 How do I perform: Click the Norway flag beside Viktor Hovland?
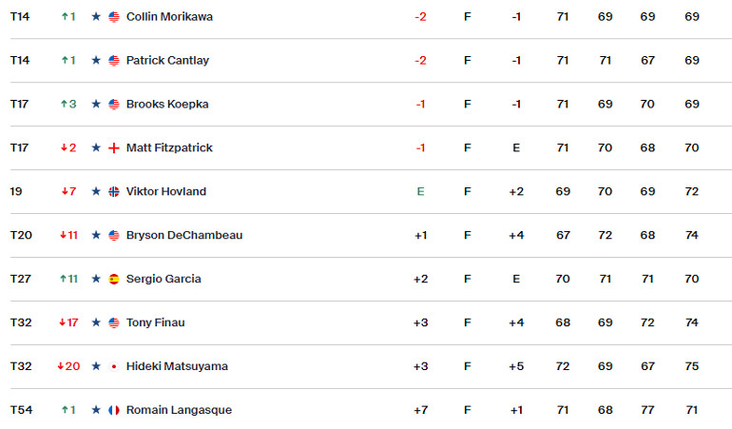pyautogui.click(x=114, y=191)
